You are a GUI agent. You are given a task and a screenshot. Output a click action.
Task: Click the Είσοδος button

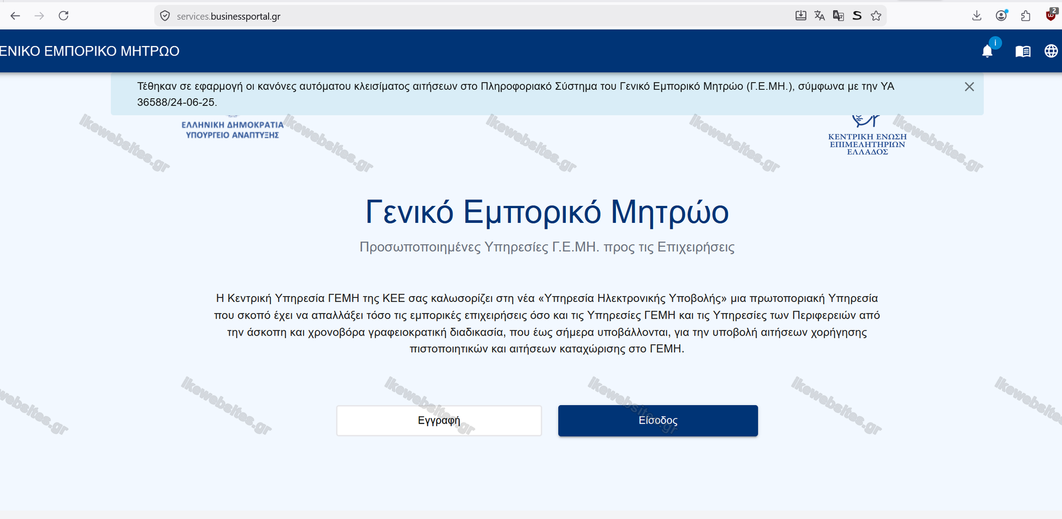[658, 421]
